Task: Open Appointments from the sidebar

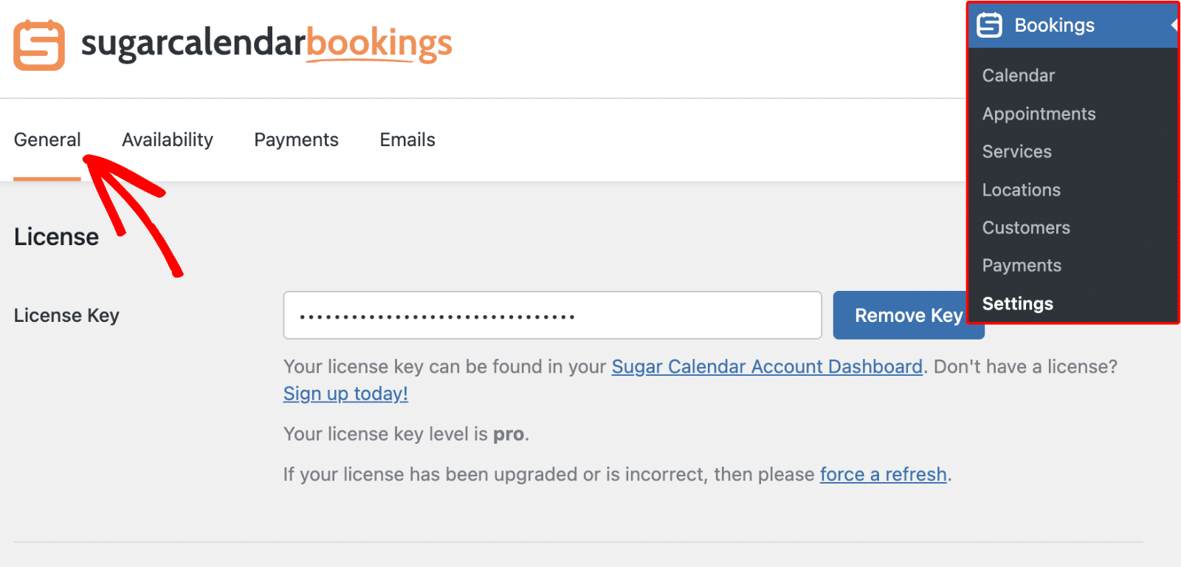Action: [x=1039, y=113]
